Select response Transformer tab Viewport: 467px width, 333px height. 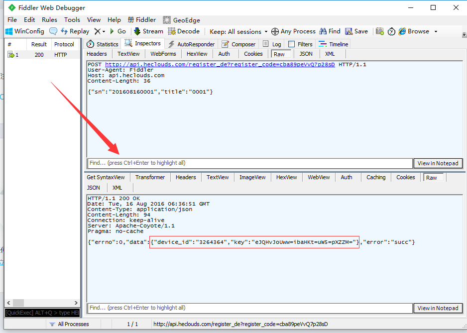pyautogui.click(x=150, y=177)
